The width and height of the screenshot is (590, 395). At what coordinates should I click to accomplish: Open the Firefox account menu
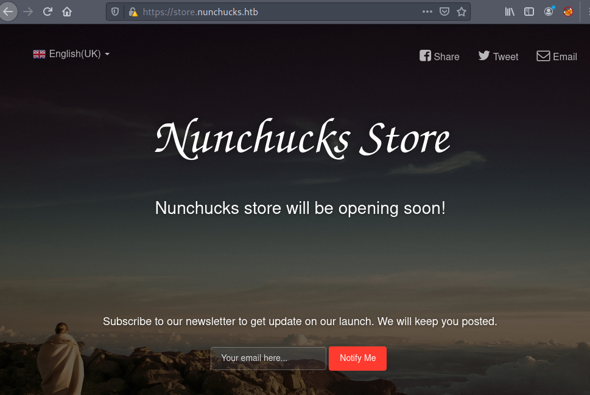(x=549, y=12)
